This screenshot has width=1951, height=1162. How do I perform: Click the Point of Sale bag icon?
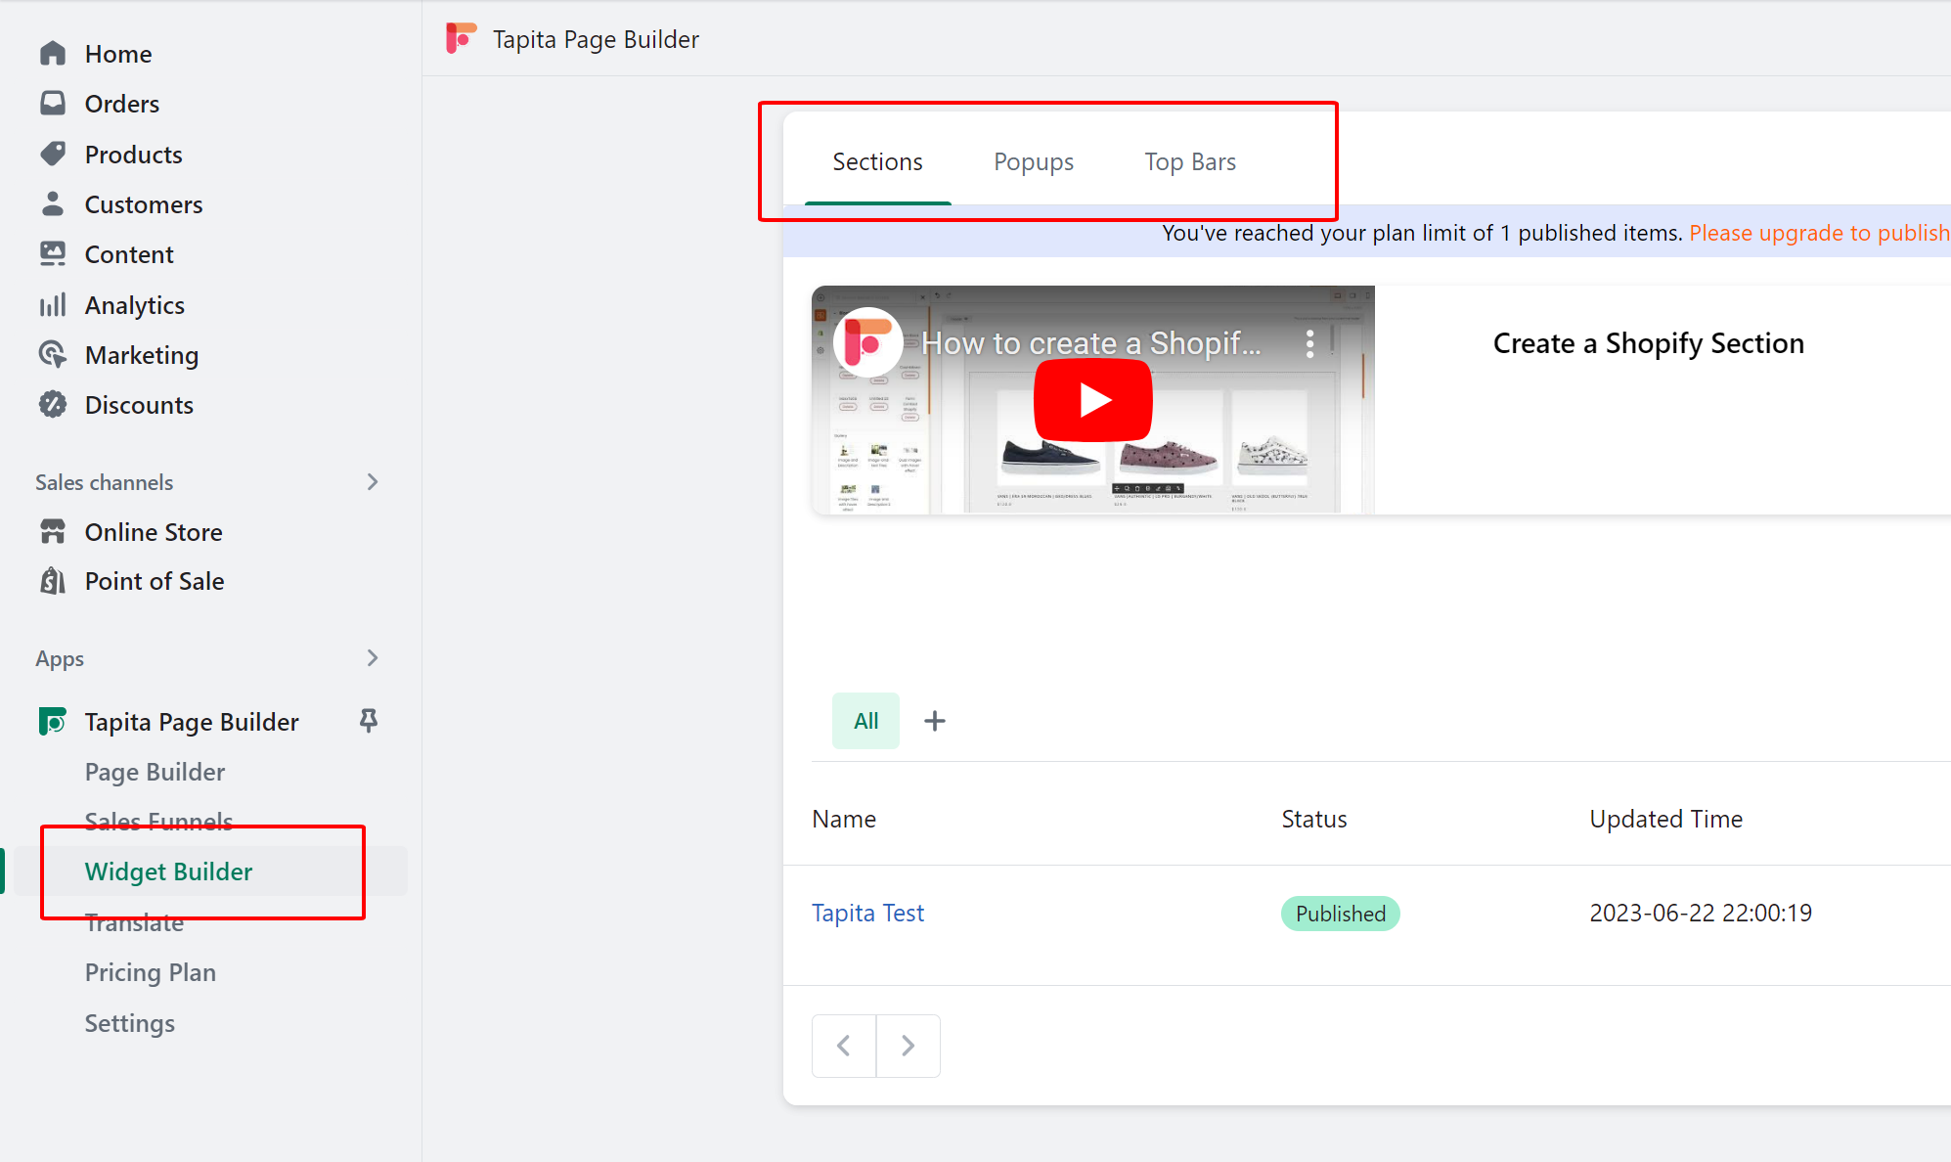pyautogui.click(x=53, y=581)
